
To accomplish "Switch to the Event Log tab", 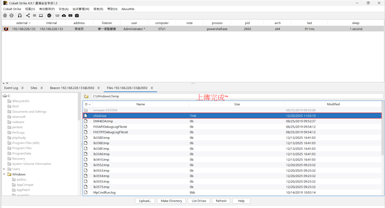I will [x=11, y=88].
